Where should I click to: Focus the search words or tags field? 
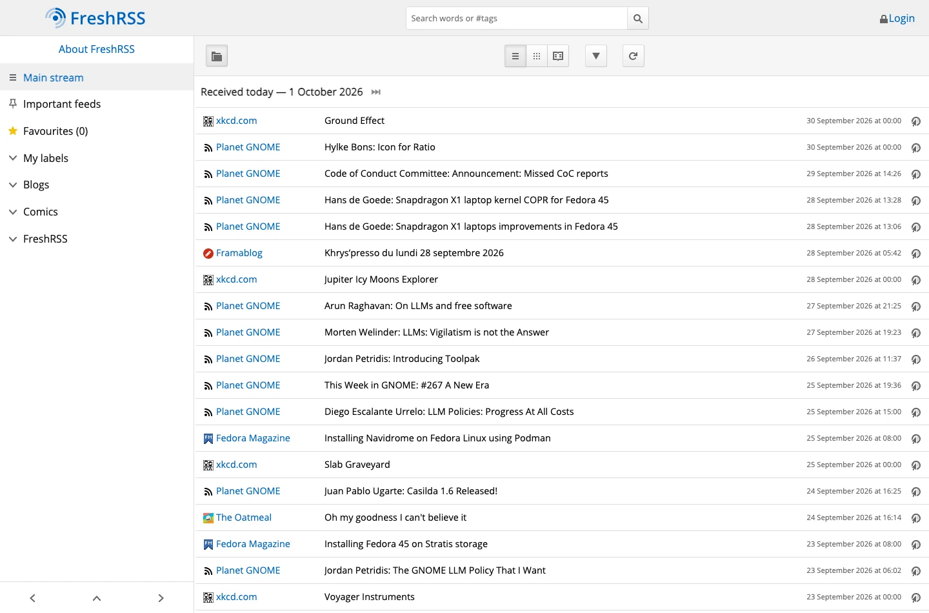tap(517, 18)
